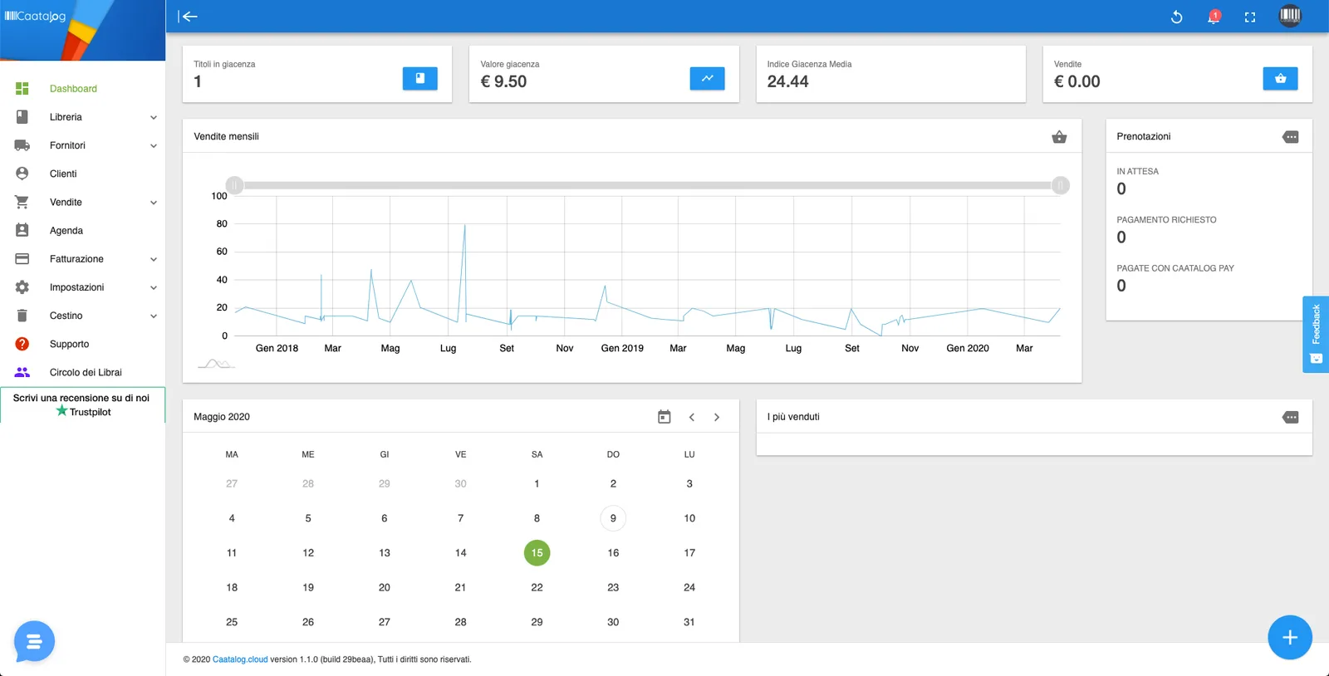Screen dimensions: 1329x676
Task: Click the blue plus floating button
Action: pos(1289,637)
